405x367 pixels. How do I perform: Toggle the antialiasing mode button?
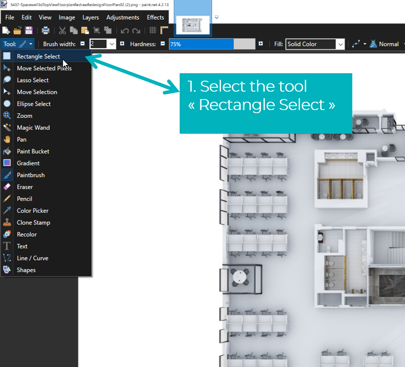coord(356,44)
